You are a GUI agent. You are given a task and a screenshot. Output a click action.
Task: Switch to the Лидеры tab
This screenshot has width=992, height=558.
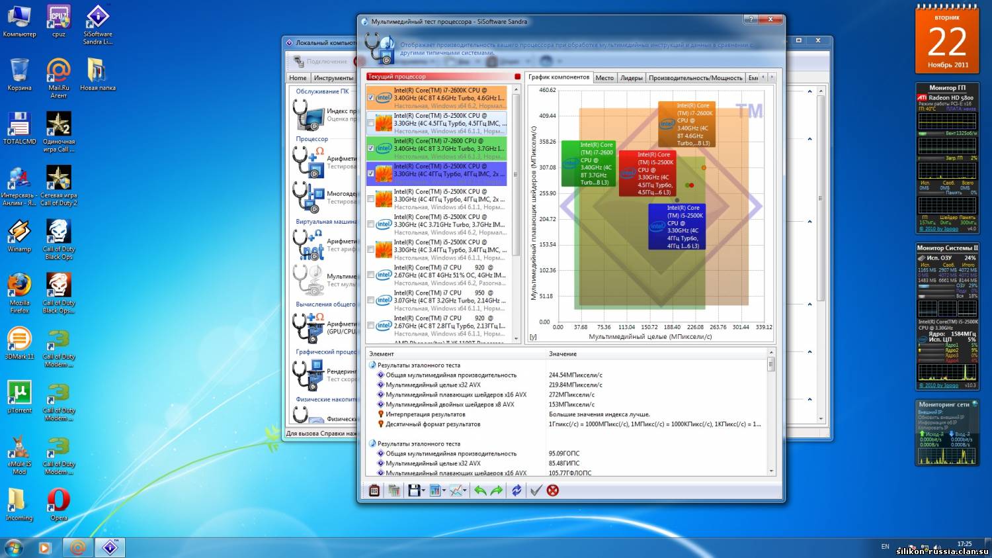[x=631, y=77]
